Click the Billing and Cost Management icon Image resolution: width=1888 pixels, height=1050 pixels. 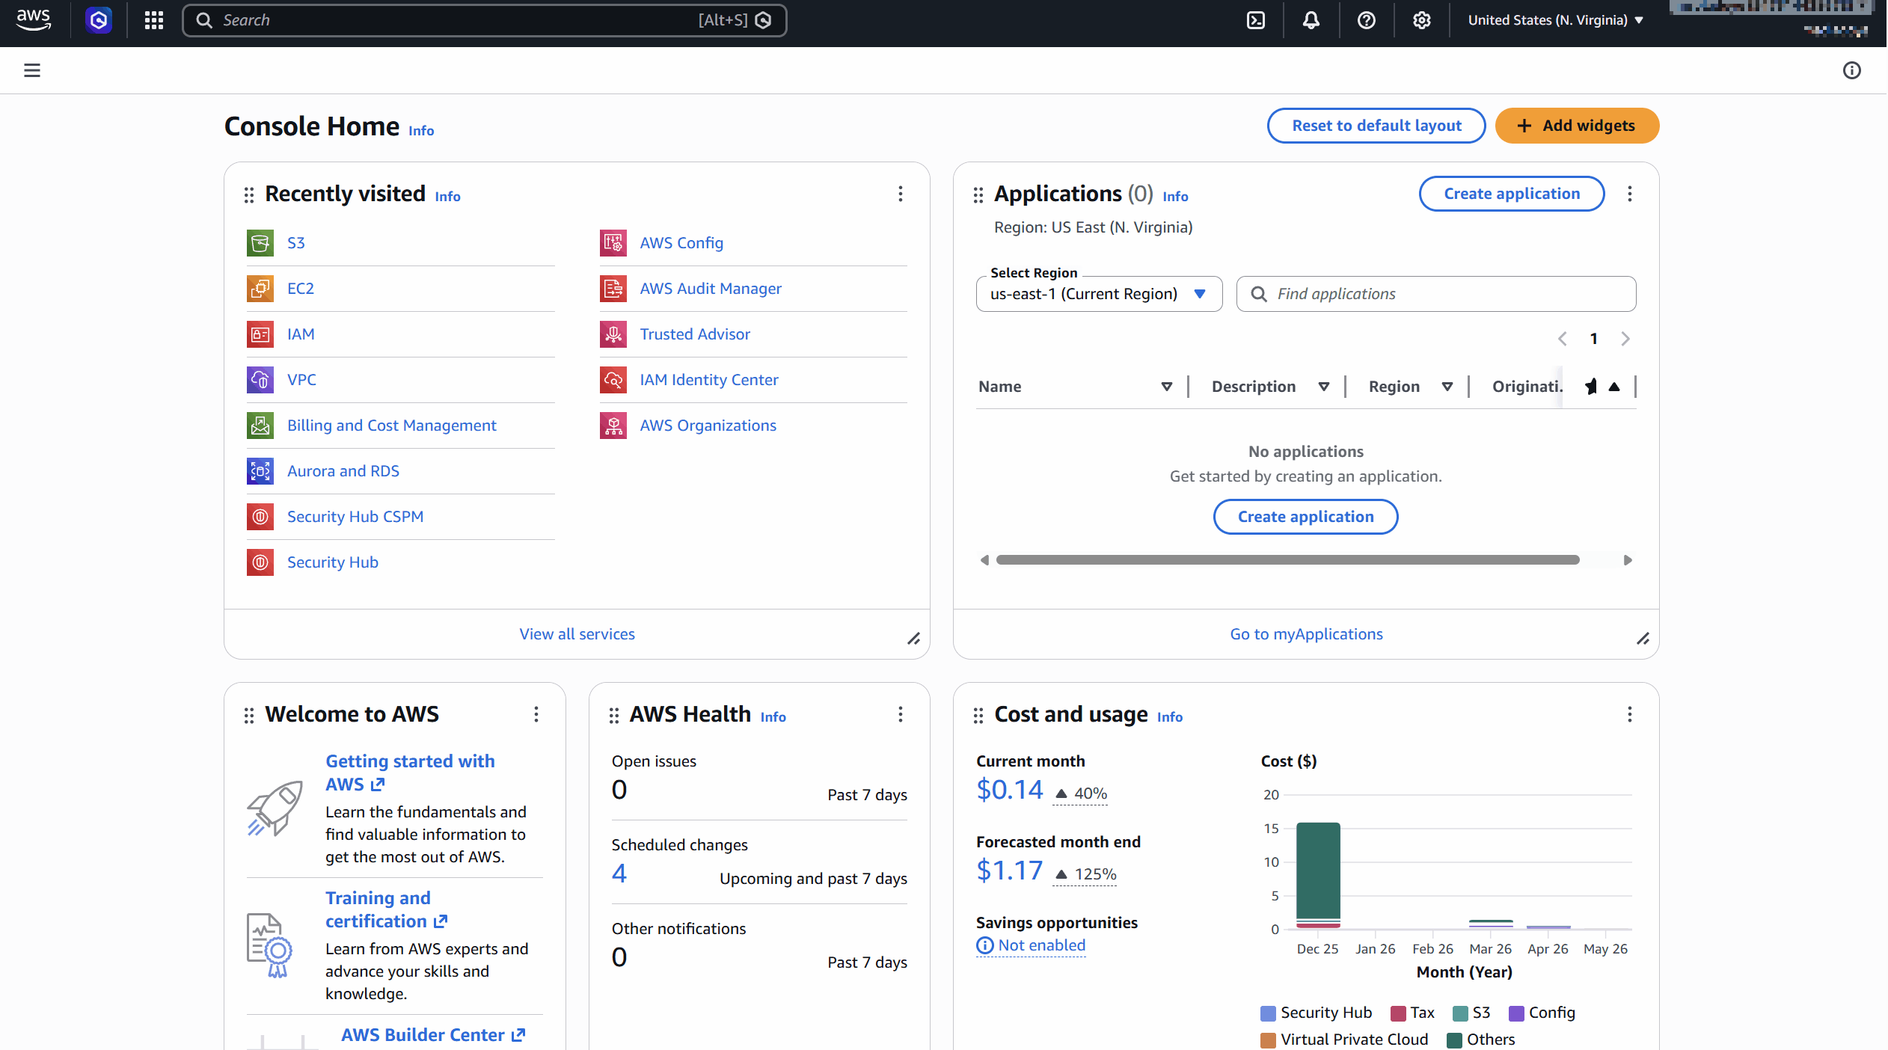pyautogui.click(x=260, y=426)
